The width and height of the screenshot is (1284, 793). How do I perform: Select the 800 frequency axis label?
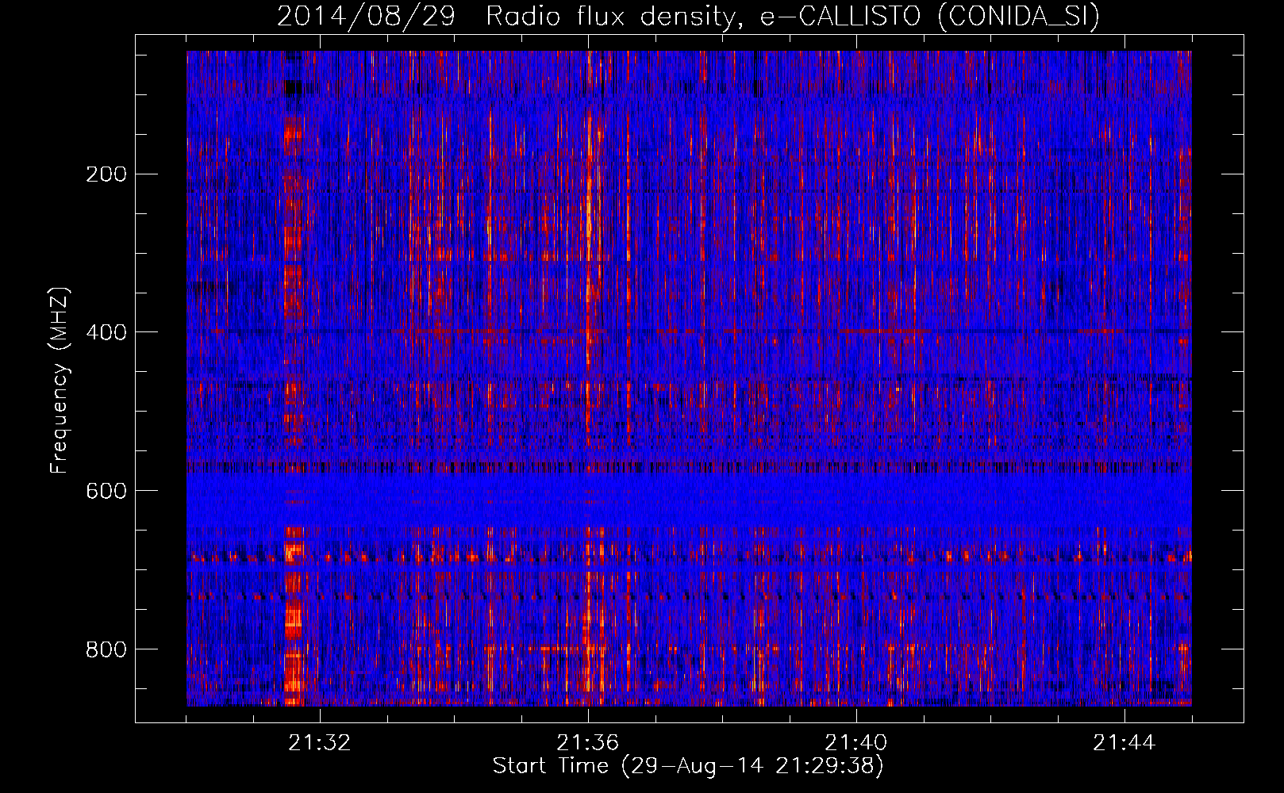coord(106,649)
